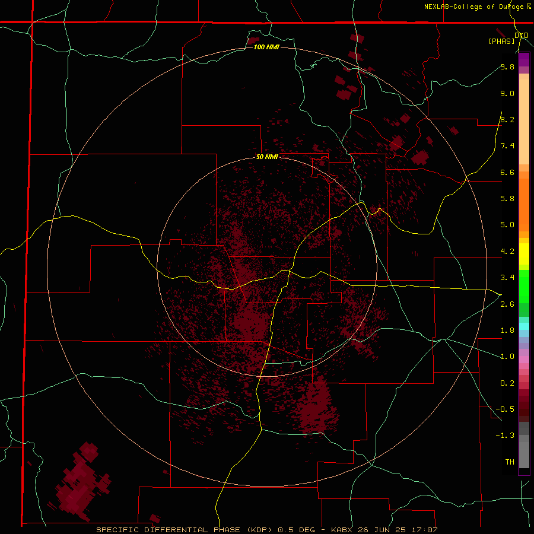Click the NEXLAB-College of DuPage header text
The image size is (534, 534).
(x=474, y=7)
